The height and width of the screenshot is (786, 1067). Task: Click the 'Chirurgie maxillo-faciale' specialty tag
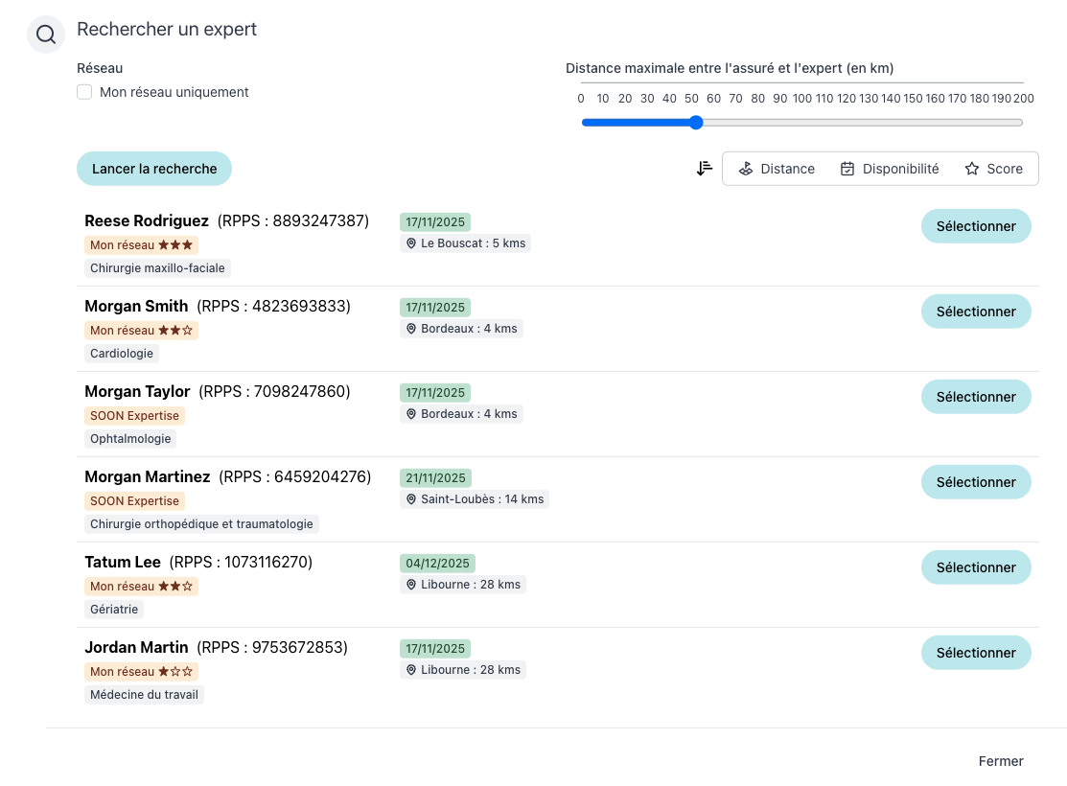pos(158,268)
